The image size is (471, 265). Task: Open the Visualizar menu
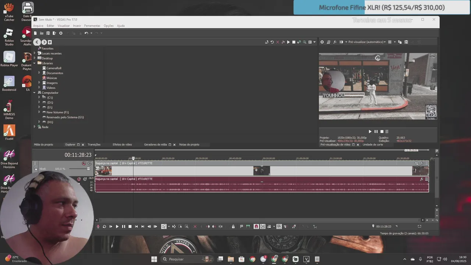tap(64, 26)
